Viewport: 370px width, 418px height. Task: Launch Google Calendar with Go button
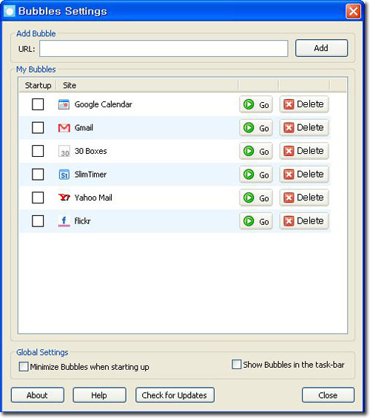256,104
